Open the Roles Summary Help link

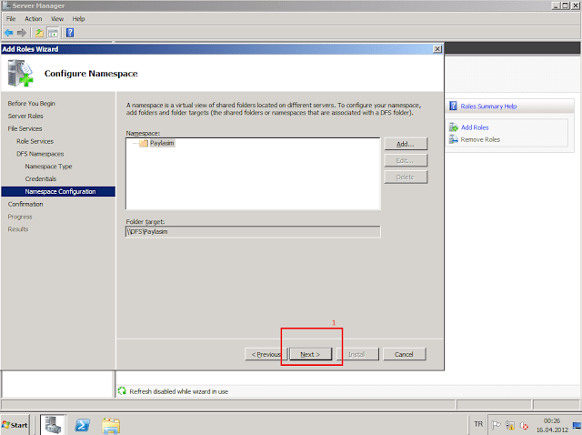[490, 106]
